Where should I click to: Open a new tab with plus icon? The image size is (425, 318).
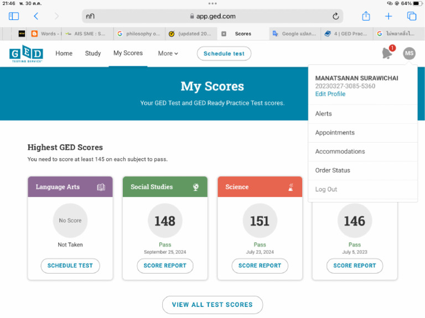coord(388,17)
